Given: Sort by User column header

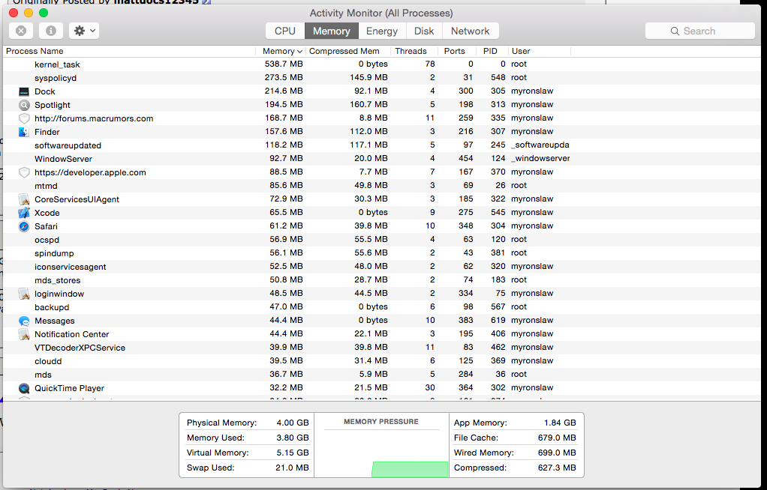Looking at the screenshot, I should (539, 51).
